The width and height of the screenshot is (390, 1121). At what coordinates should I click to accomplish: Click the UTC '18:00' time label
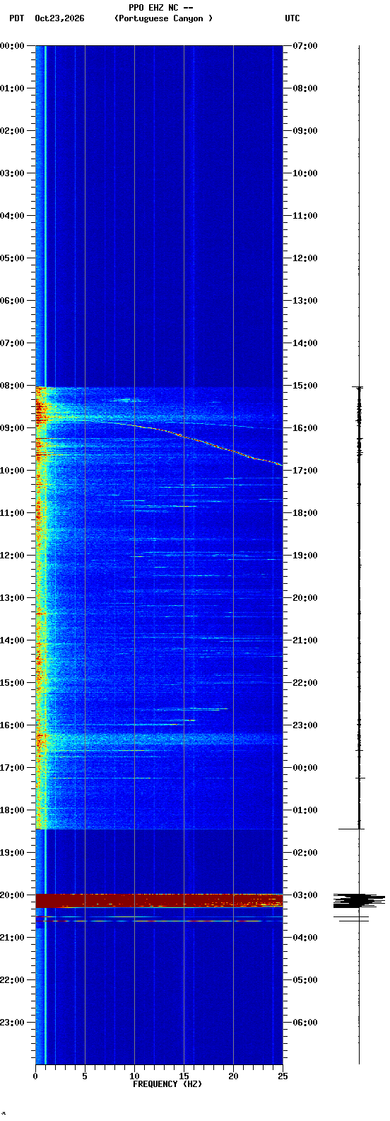305,513
